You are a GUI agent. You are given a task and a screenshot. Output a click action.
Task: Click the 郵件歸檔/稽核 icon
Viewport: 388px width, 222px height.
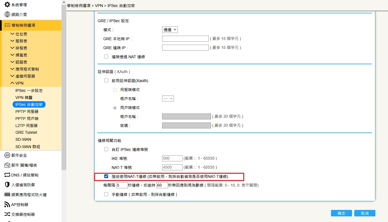pyautogui.click(x=7, y=165)
